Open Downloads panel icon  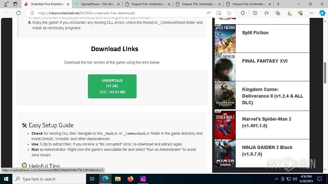pos(289,13)
